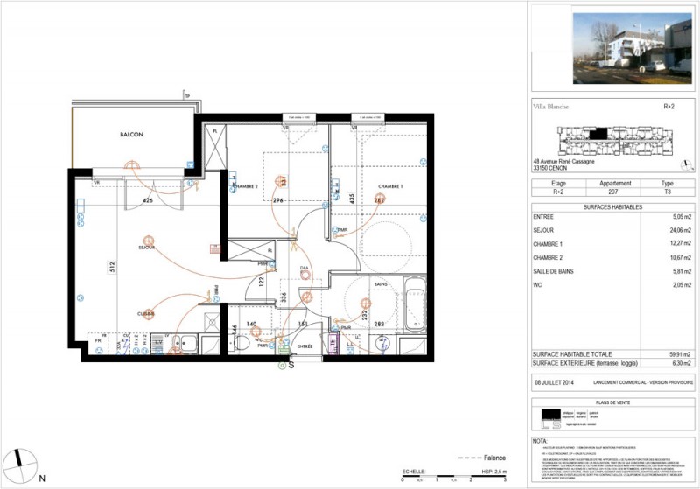Click the SALLE DE BAINS row label

click(x=553, y=271)
